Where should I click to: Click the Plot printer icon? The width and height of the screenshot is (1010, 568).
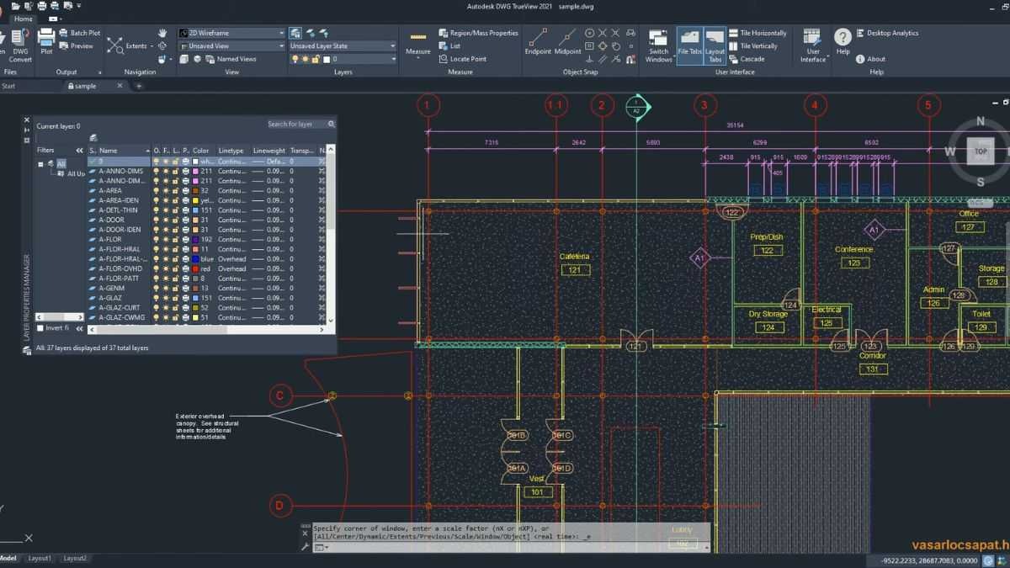[x=46, y=39]
